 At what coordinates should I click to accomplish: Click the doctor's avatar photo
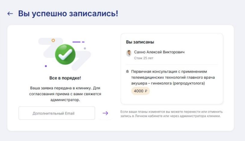tap(129, 53)
